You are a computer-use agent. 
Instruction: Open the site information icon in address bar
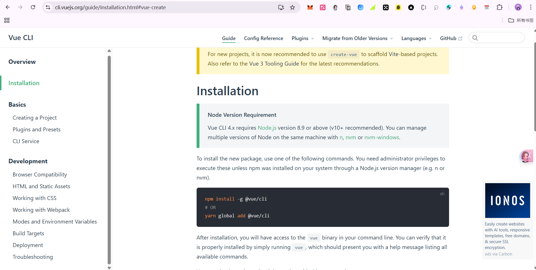(48, 7)
